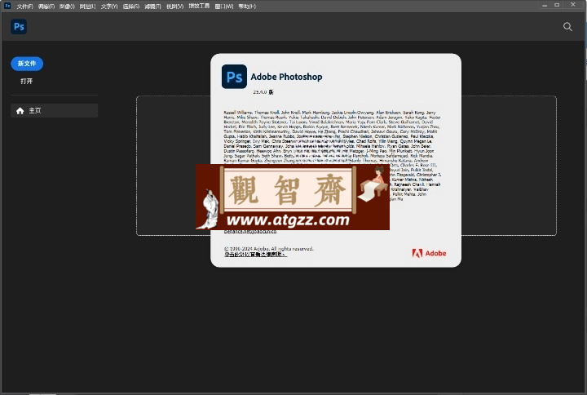587x395 pixels.
Task: Open the 图层(L) menu
Action: (x=87, y=7)
